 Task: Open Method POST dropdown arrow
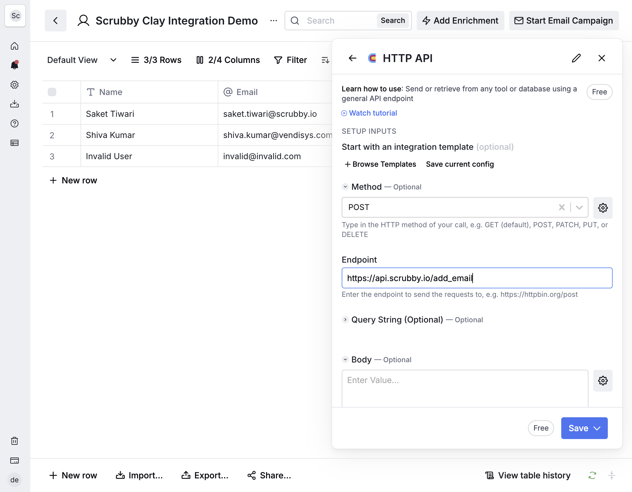coord(579,207)
